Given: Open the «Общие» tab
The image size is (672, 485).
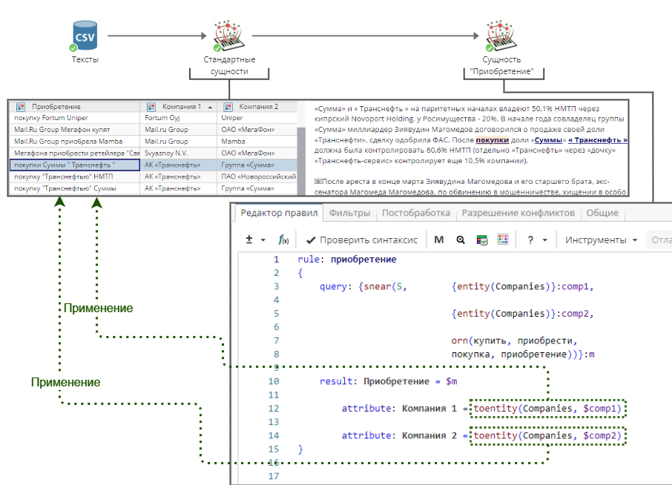Looking at the screenshot, I should [602, 213].
